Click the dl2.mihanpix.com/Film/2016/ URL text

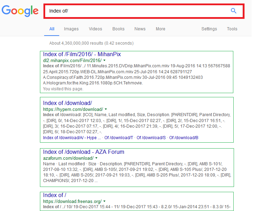point(72,60)
